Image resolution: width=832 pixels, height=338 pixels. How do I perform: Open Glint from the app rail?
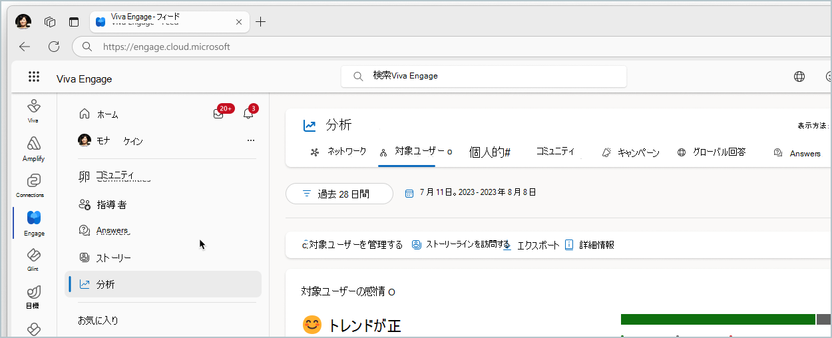(33, 260)
